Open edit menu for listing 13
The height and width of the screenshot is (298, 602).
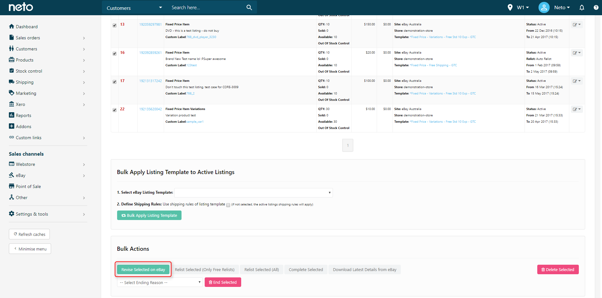tap(577, 25)
